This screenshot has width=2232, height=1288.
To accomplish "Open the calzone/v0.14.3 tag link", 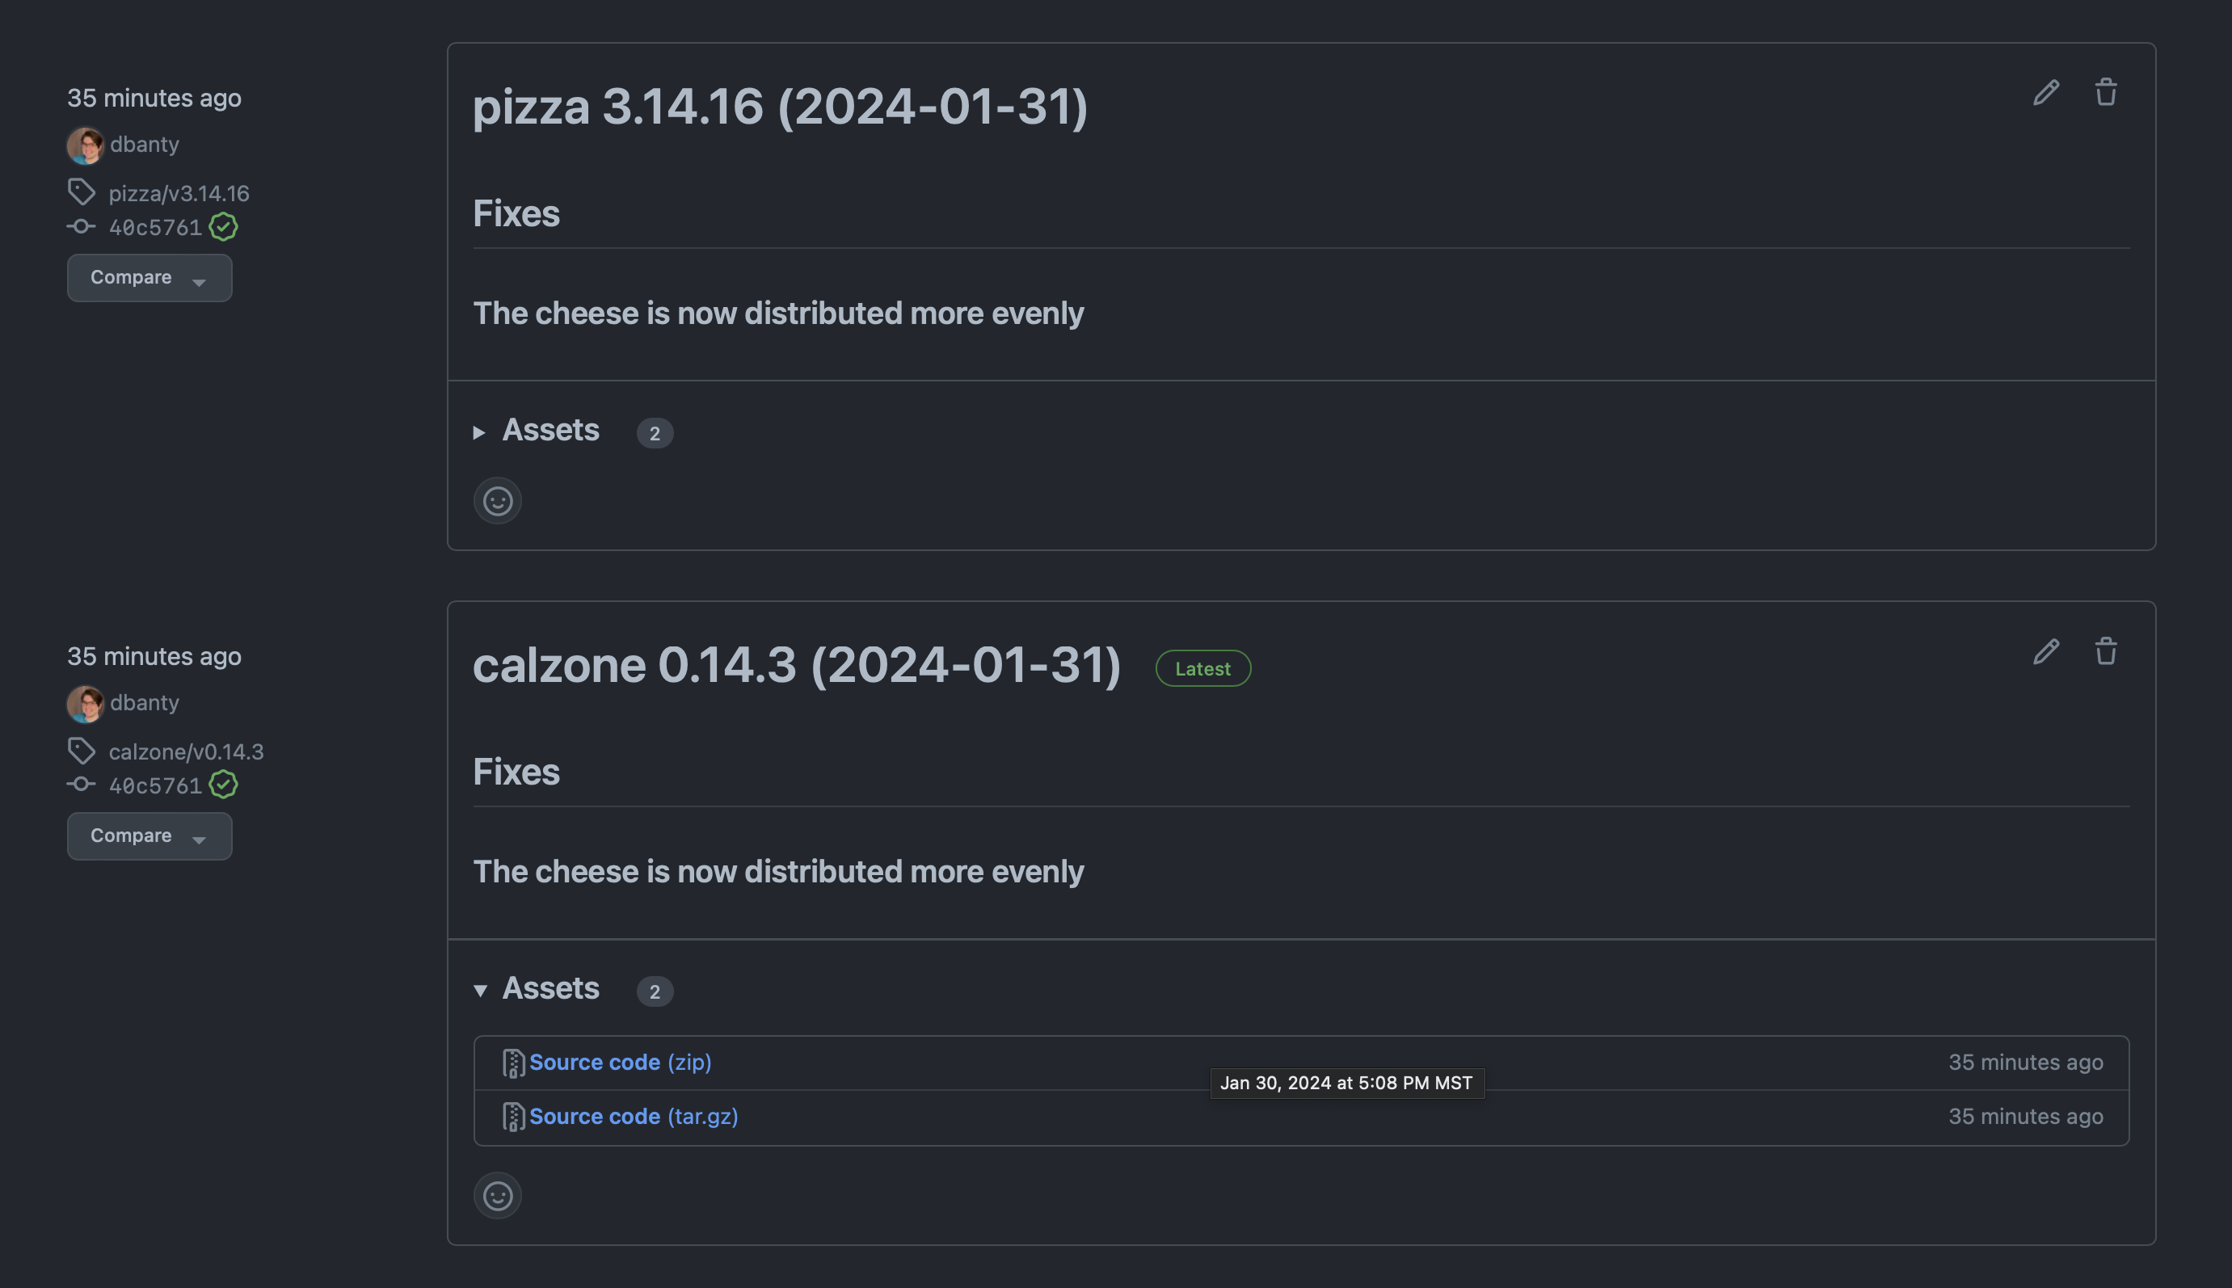I will 186,752.
